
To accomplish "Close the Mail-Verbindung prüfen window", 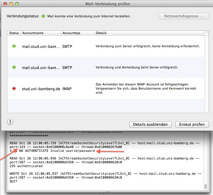I will [5, 4].
